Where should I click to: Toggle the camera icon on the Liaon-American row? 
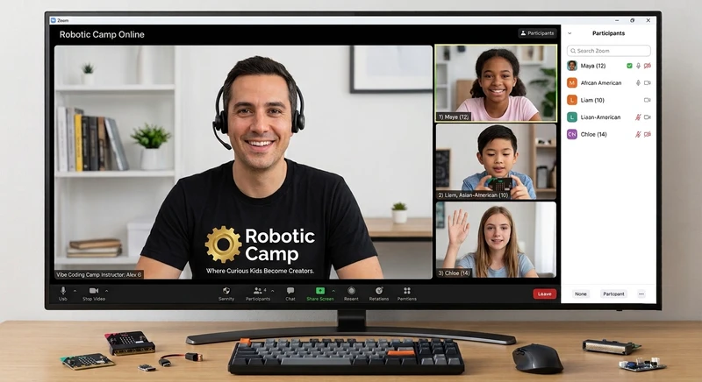pos(648,117)
